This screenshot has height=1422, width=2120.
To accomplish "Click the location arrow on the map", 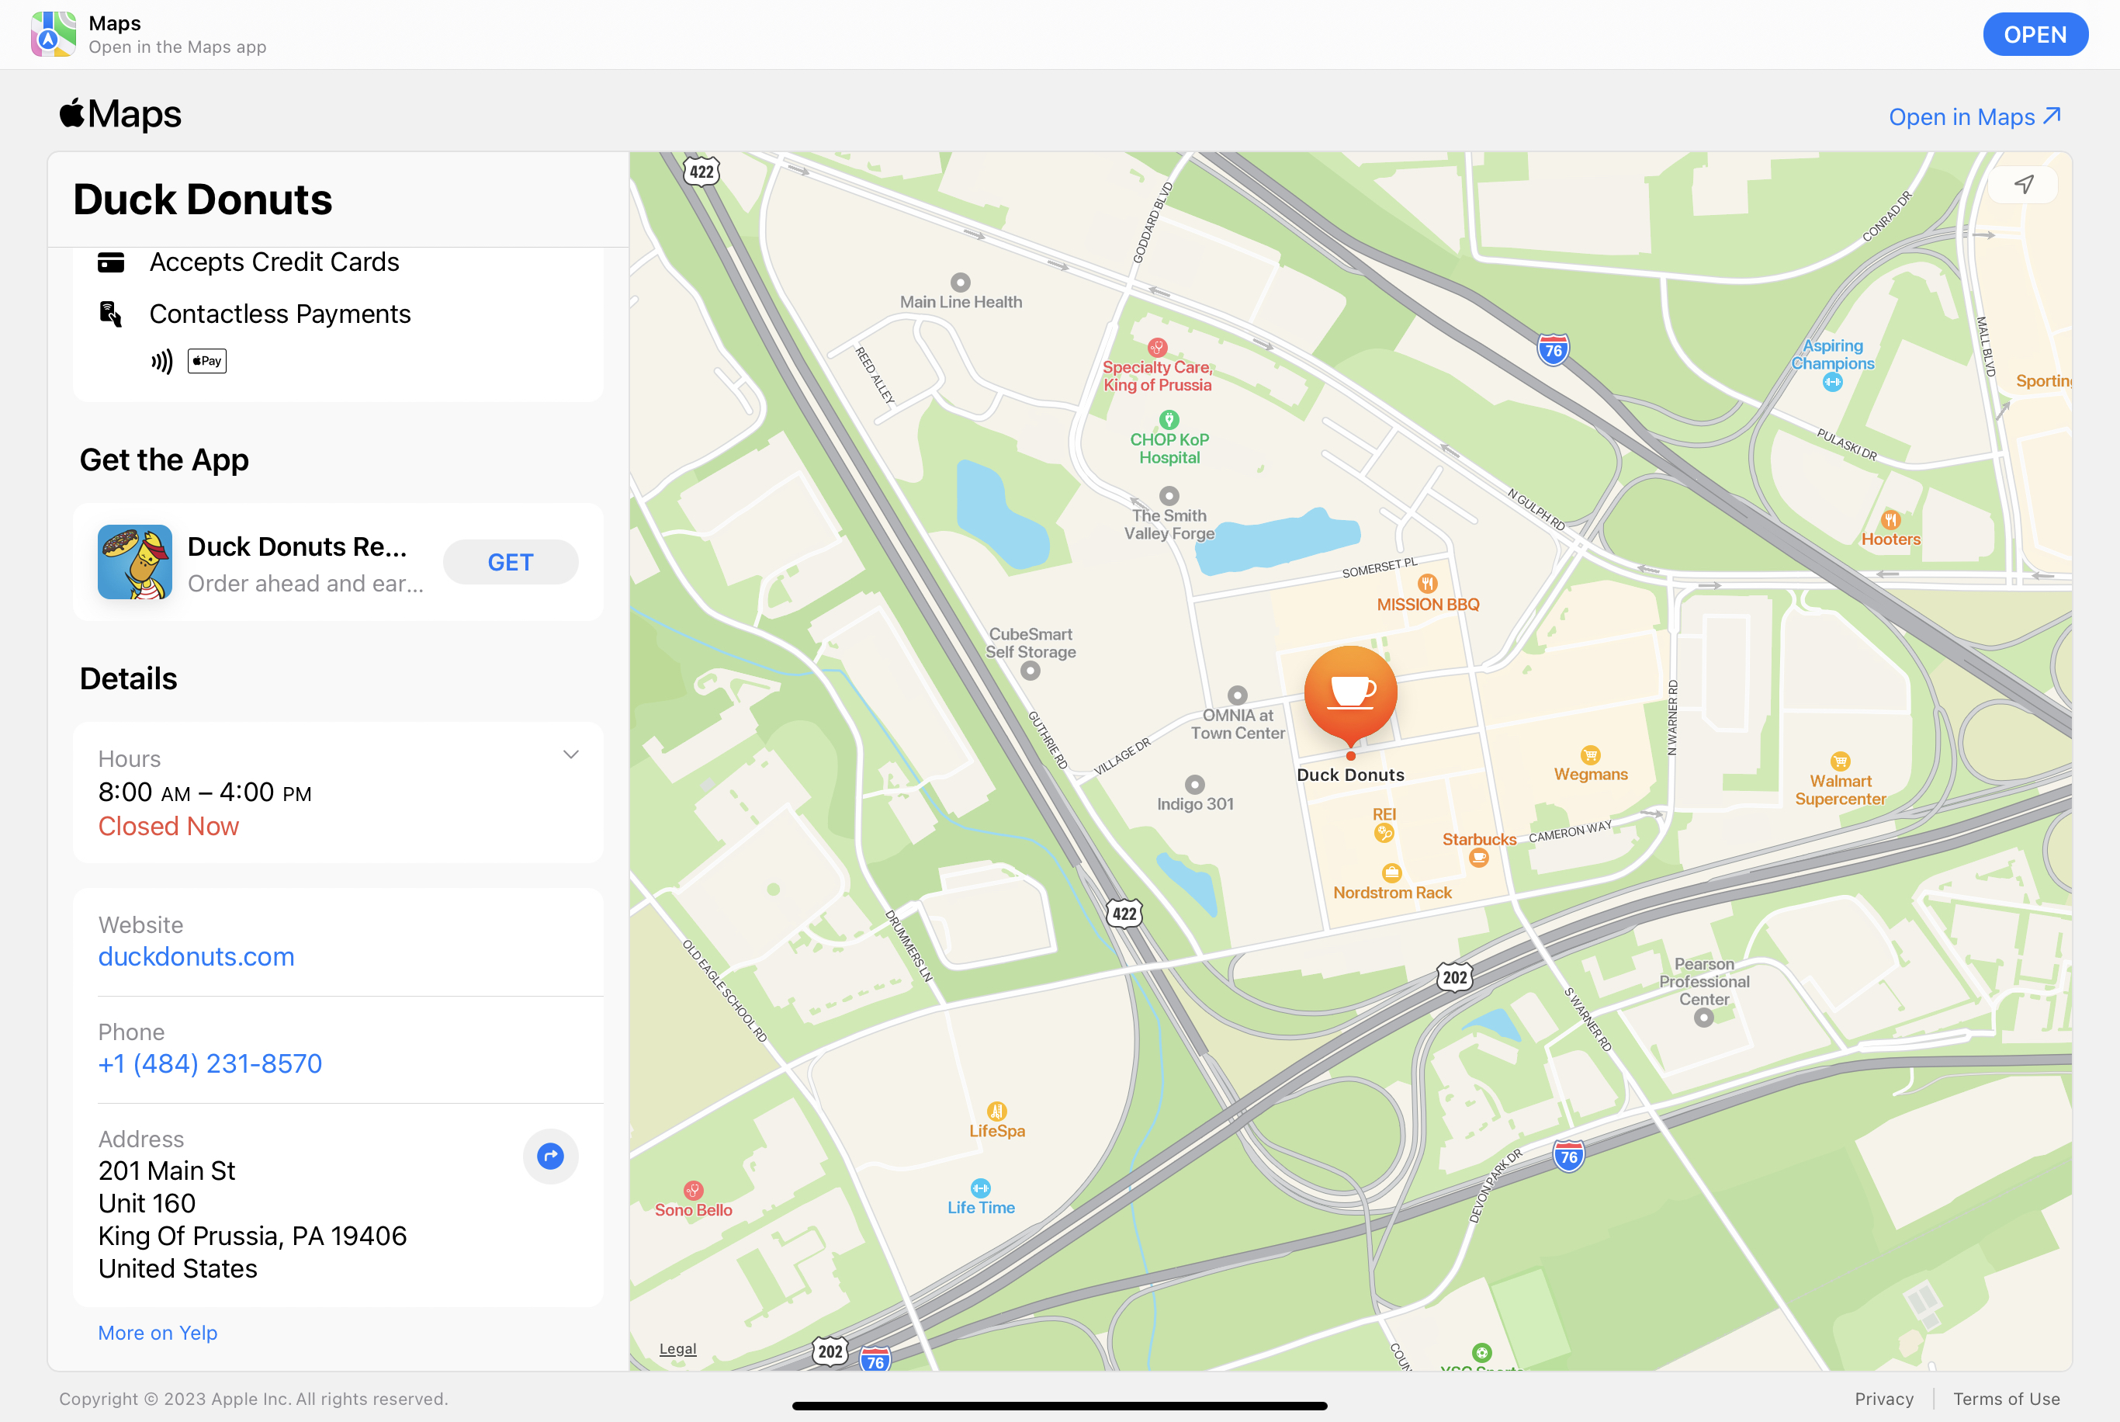I will click(x=2023, y=185).
